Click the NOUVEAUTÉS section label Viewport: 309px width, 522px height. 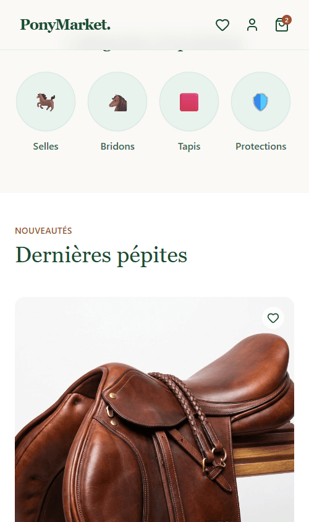pos(43,231)
